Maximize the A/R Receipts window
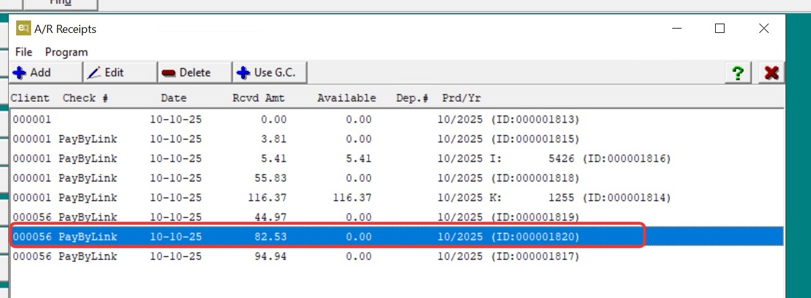The width and height of the screenshot is (811, 298). (x=720, y=29)
